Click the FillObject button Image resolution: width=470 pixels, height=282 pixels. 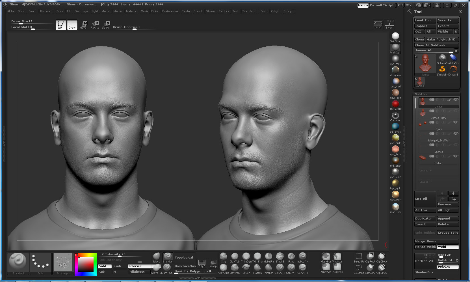pyautogui.click(x=139, y=272)
